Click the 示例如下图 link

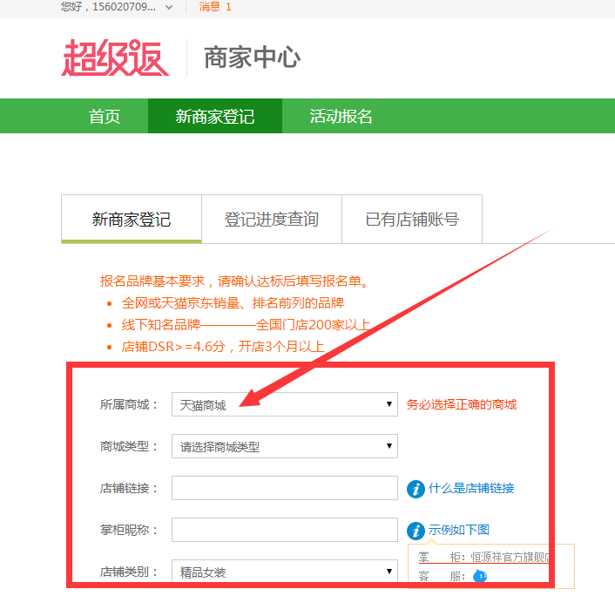click(458, 530)
